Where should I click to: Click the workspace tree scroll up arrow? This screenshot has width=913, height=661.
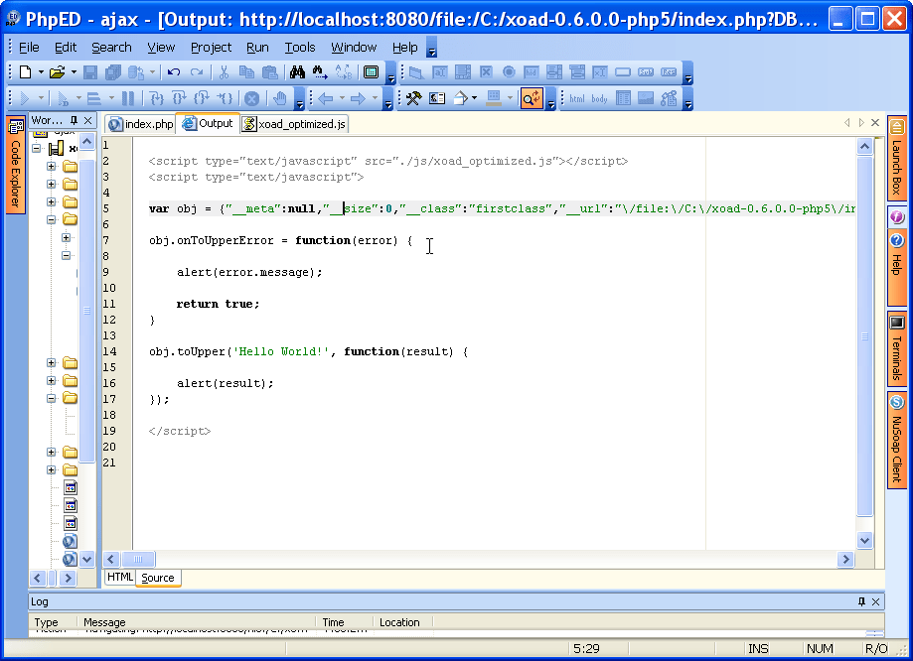(x=86, y=141)
